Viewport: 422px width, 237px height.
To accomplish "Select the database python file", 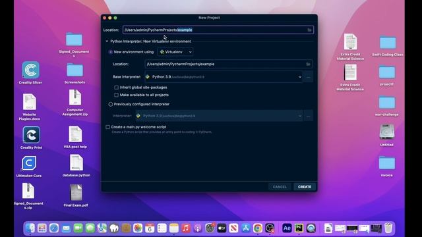I will click(x=76, y=163).
